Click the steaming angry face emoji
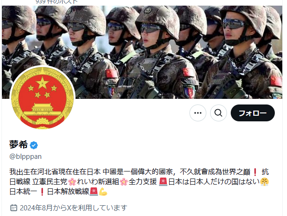This screenshot has width=287, height=216. (264, 182)
